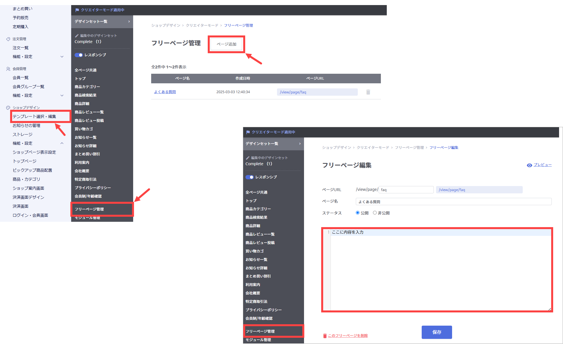This screenshot has height=349, width=563.
Task: Select the 公開 radio button
Action: click(358, 213)
